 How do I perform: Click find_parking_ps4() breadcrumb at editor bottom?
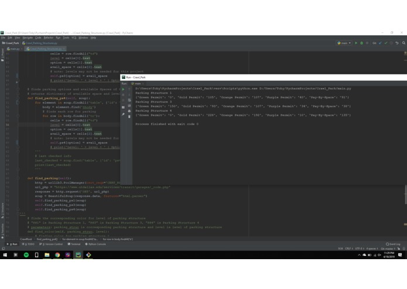[x=47, y=239]
